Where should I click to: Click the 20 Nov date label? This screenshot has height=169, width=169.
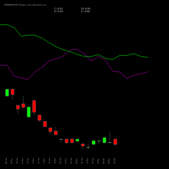60,161
